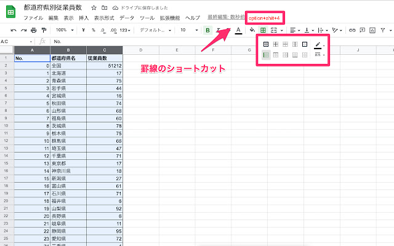The width and height of the screenshot is (394, 246).
Task: Click the borders toolbar button
Action: (x=263, y=30)
